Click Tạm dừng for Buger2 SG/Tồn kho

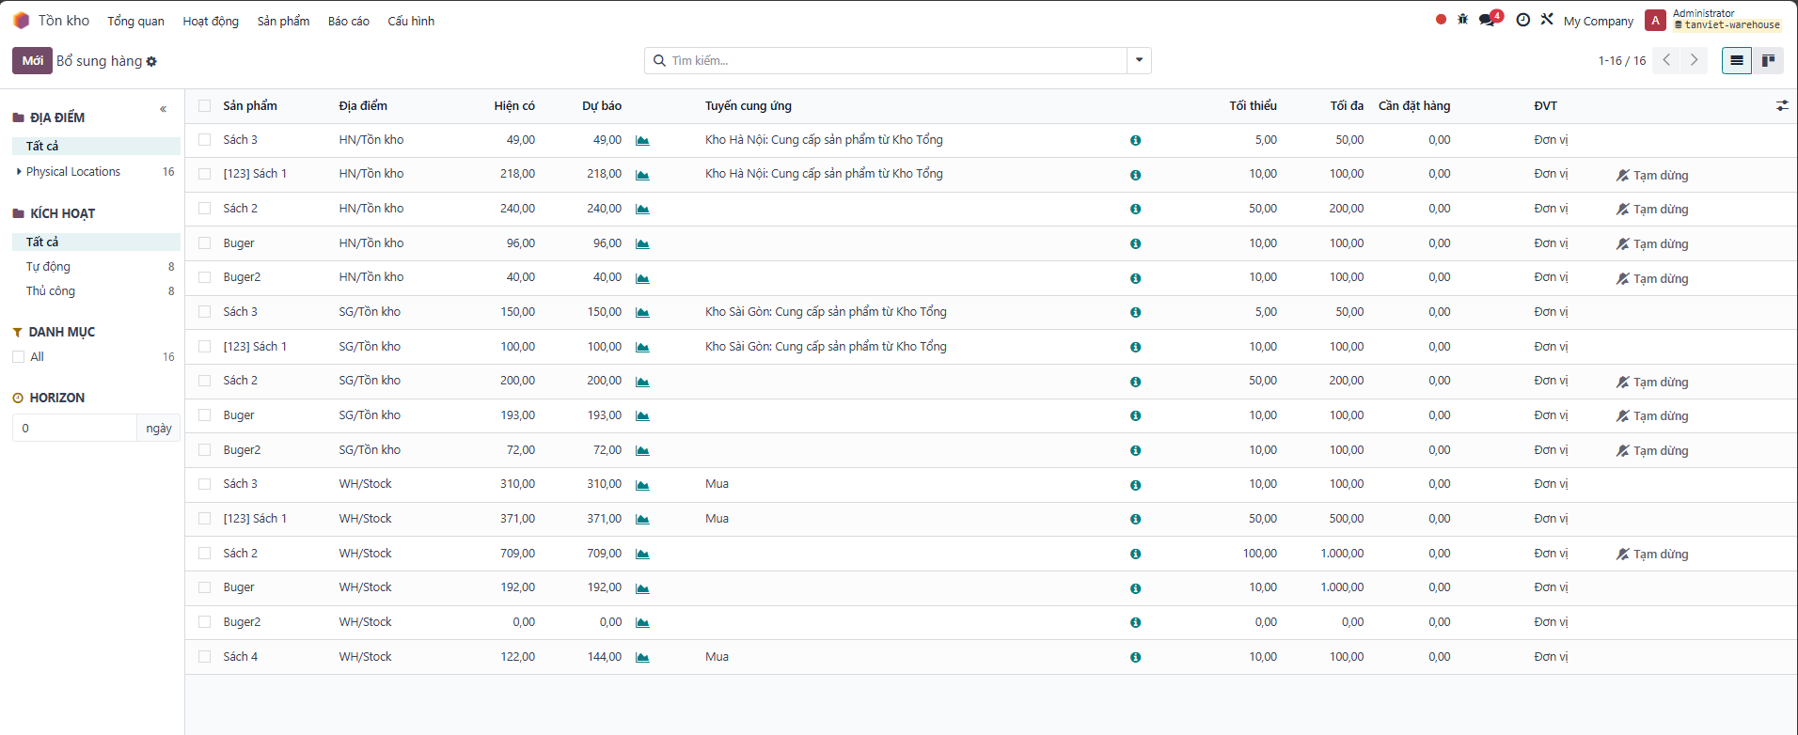pyautogui.click(x=1652, y=451)
